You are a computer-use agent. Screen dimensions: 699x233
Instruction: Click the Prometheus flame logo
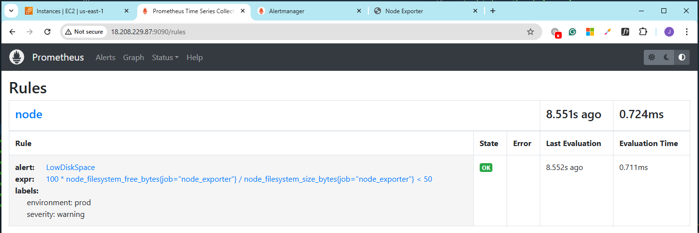[17, 57]
